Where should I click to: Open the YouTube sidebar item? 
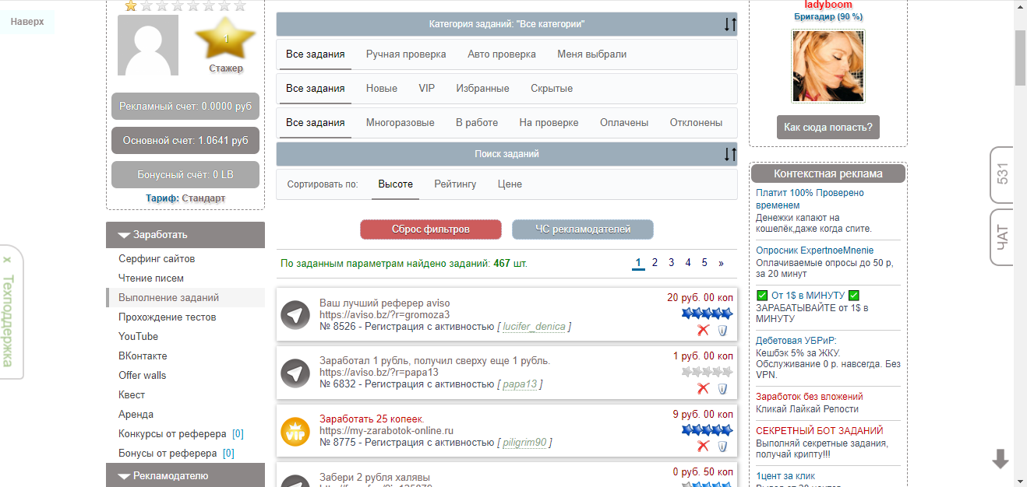pos(138,336)
